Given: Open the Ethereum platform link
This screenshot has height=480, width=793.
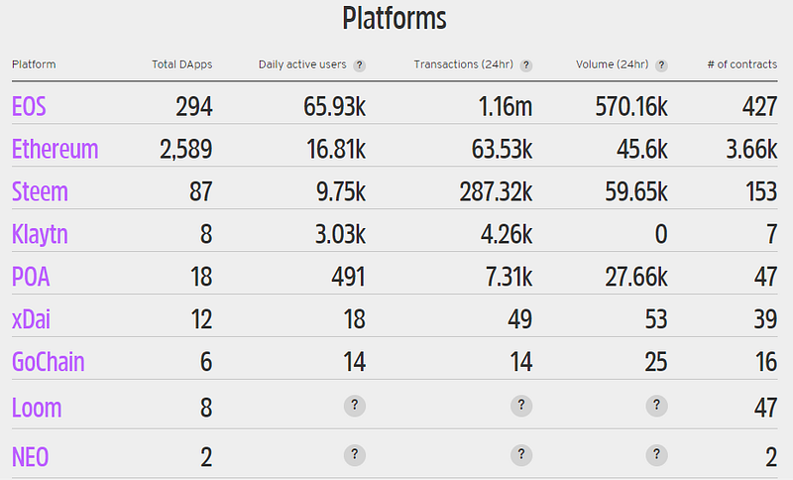Looking at the screenshot, I should (x=55, y=149).
